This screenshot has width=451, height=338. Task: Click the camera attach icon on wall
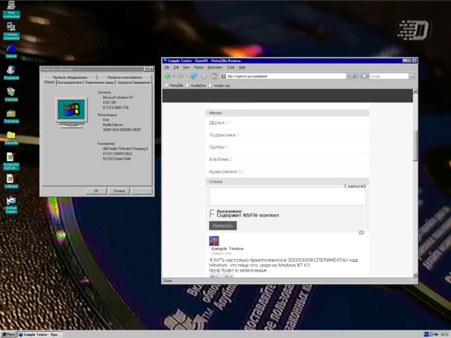tap(361, 232)
